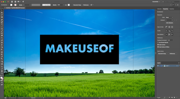Viewport: 180px width, 99px height.
Task: Hide Layer 1 with the eye icon
Action: [158, 66]
